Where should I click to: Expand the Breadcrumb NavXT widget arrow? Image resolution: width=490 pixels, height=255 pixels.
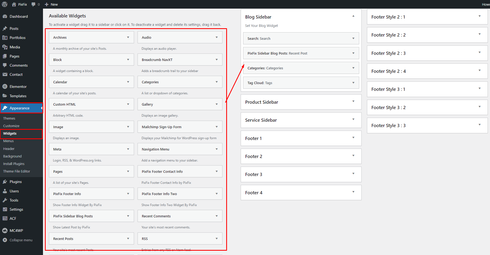(x=217, y=60)
